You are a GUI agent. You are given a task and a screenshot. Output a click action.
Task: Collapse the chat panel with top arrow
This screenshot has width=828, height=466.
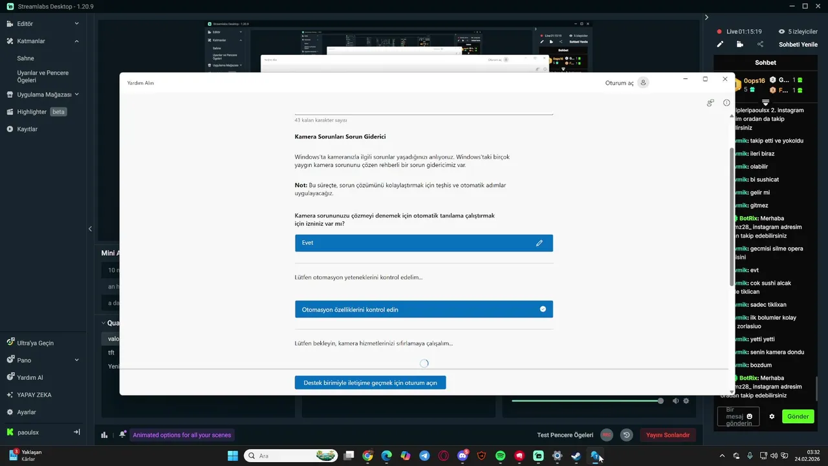click(706, 17)
